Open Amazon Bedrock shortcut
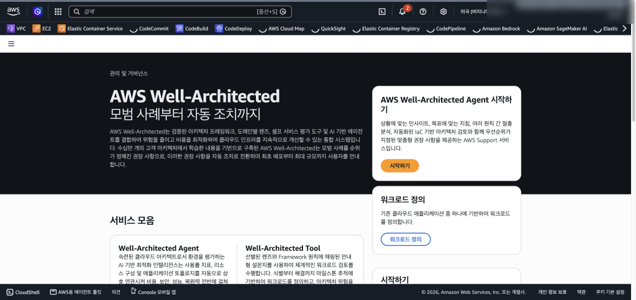The image size is (636, 300). coord(496,29)
